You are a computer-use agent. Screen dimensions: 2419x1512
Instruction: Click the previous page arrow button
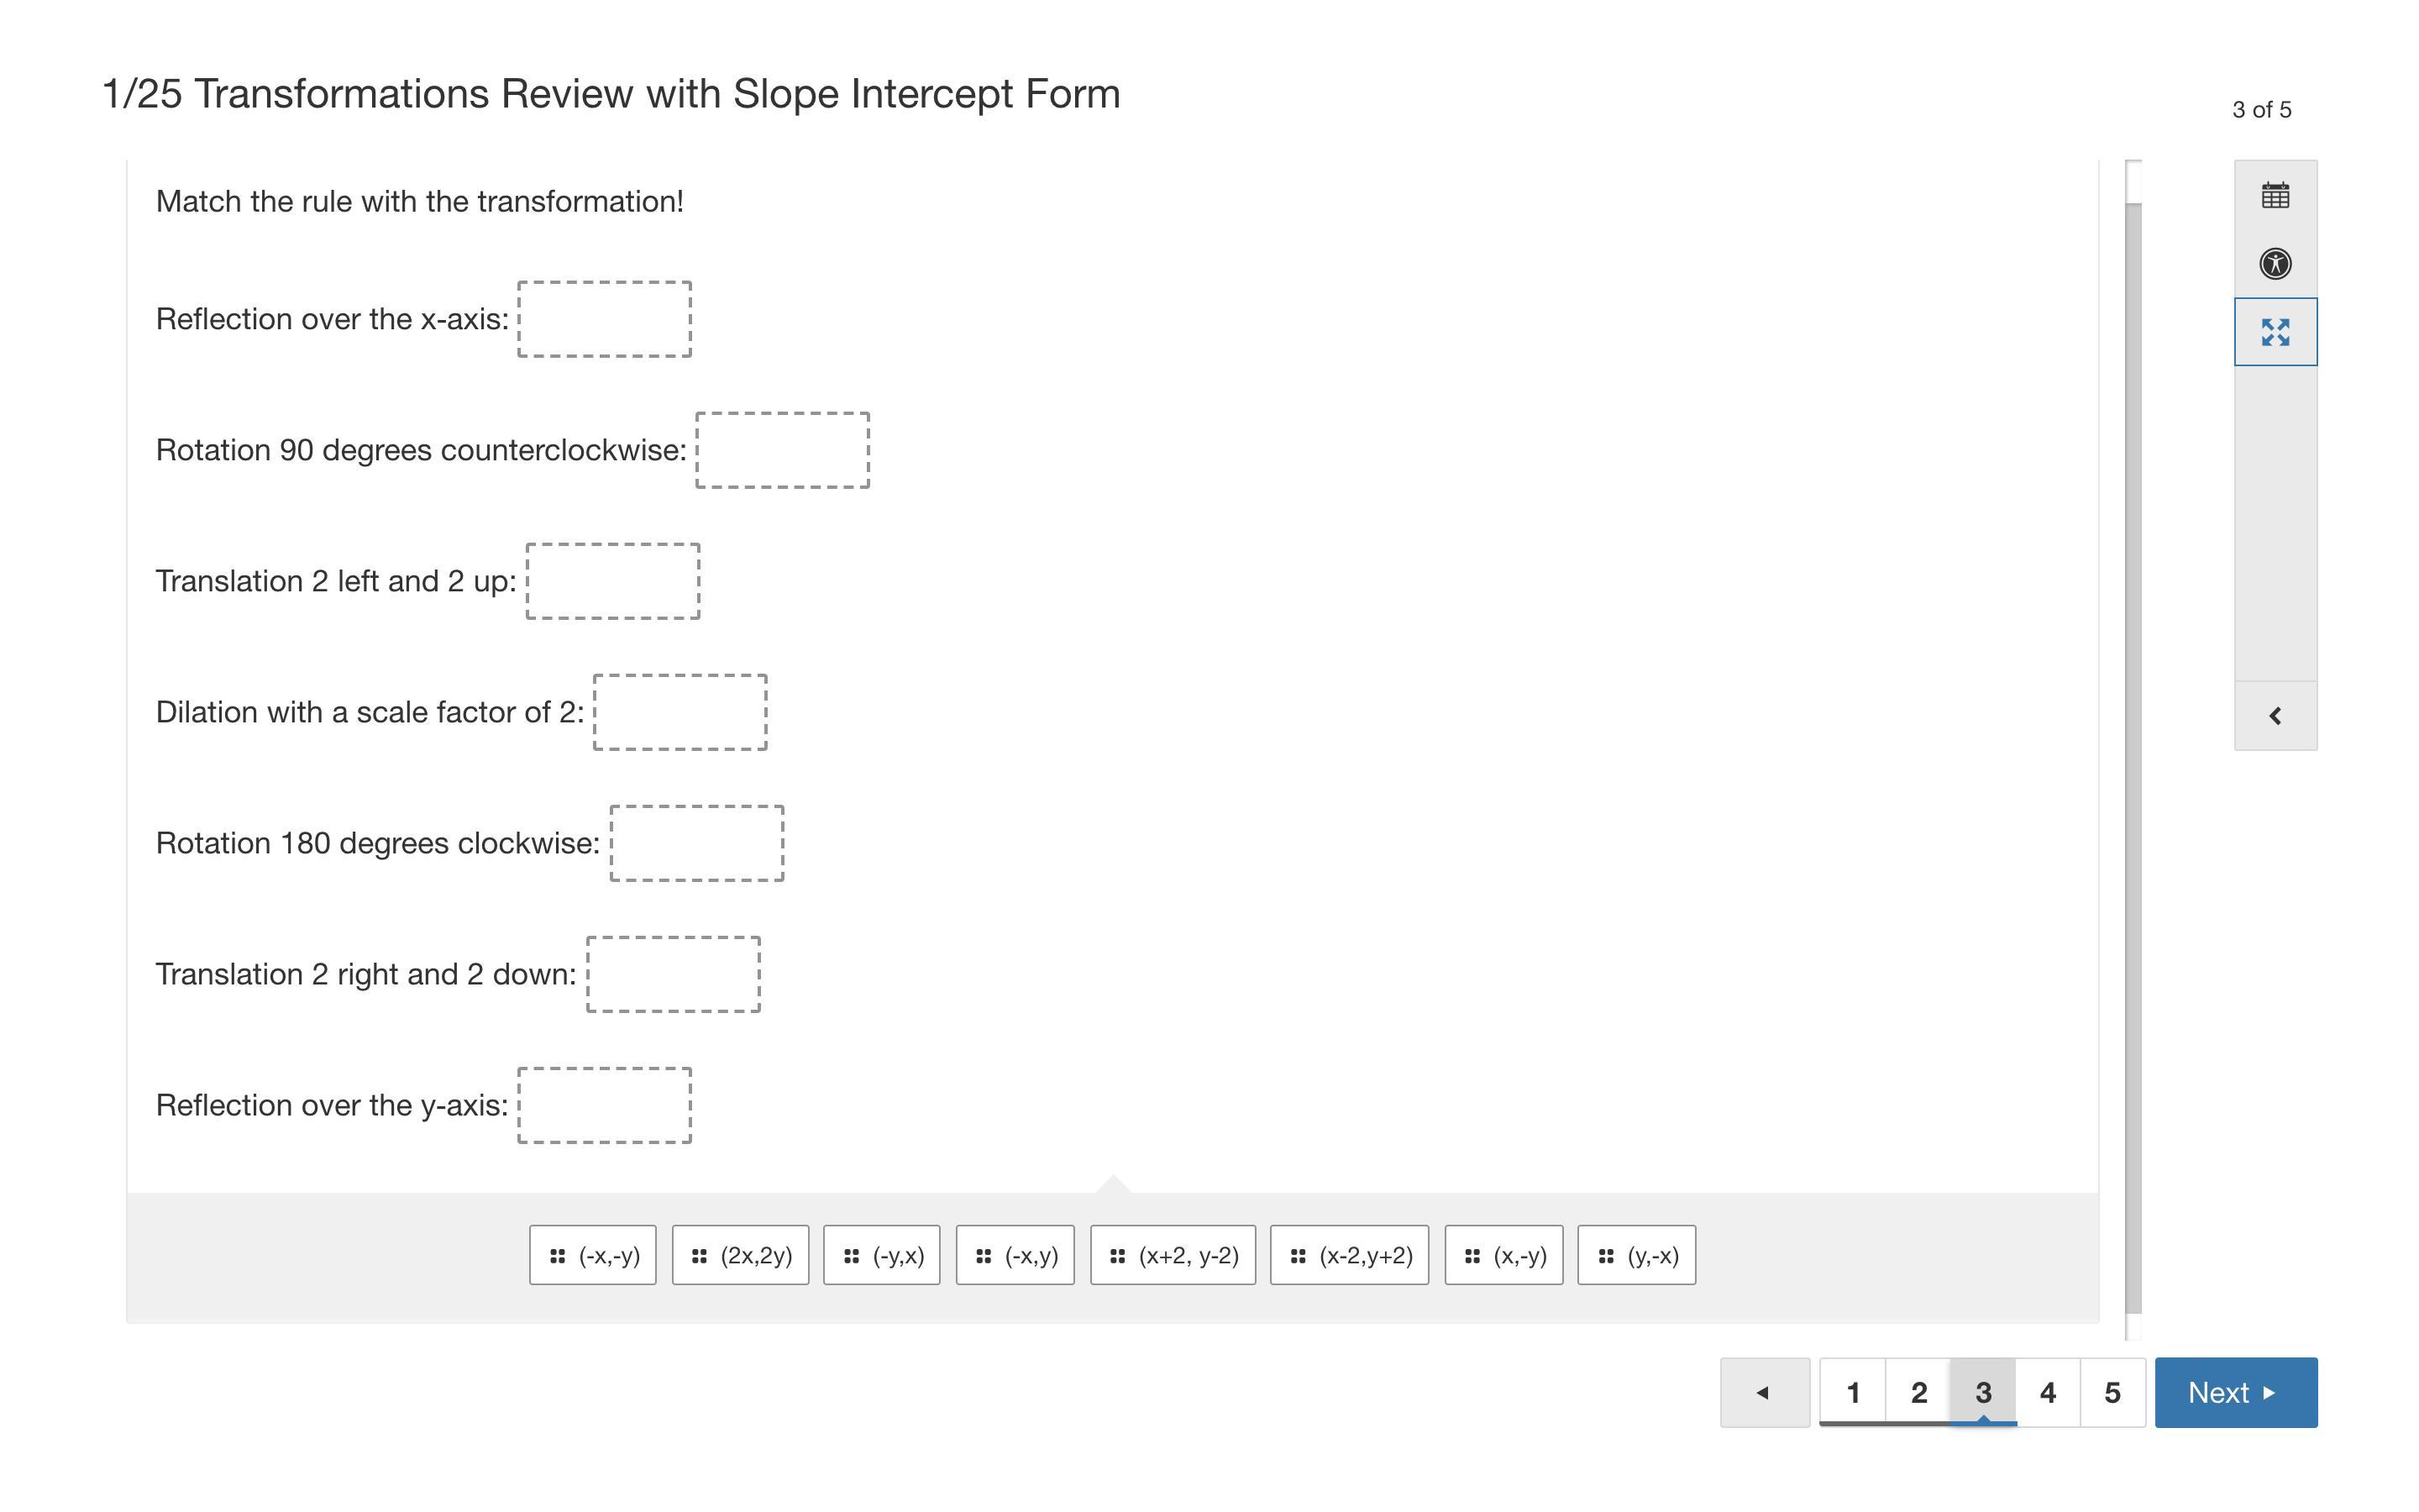[1764, 1392]
